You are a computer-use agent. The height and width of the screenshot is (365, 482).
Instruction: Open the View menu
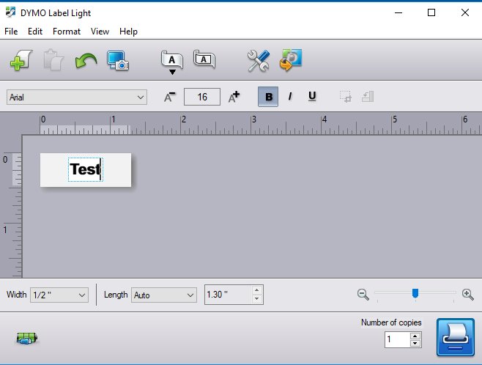click(x=100, y=32)
